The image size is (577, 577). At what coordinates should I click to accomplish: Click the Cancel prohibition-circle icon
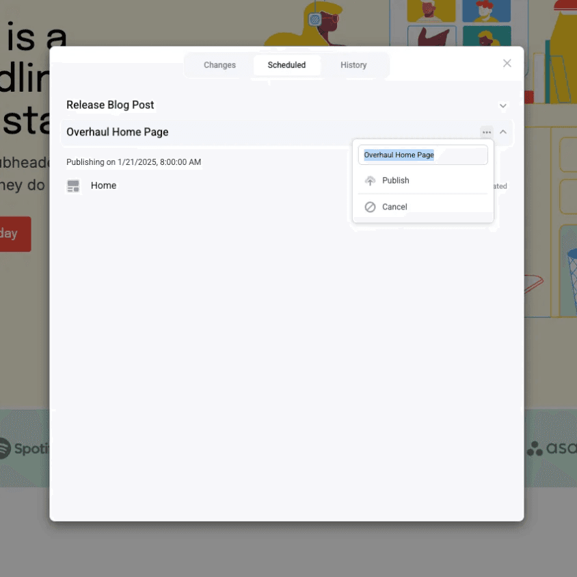pyautogui.click(x=369, y=207)
